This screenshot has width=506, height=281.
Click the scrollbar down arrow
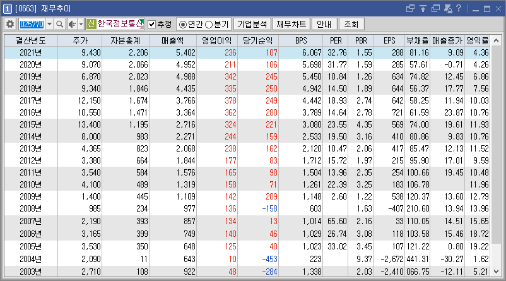[497, 272]
